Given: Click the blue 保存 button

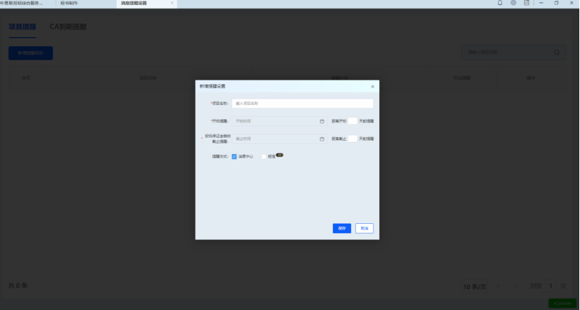Looking at the screenshot, I should click(x=341, y=228).
